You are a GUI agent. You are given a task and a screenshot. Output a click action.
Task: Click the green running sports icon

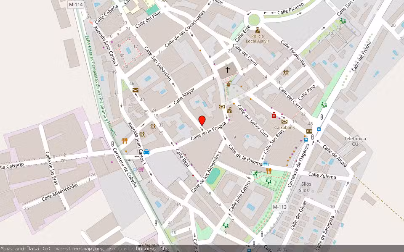255,173
